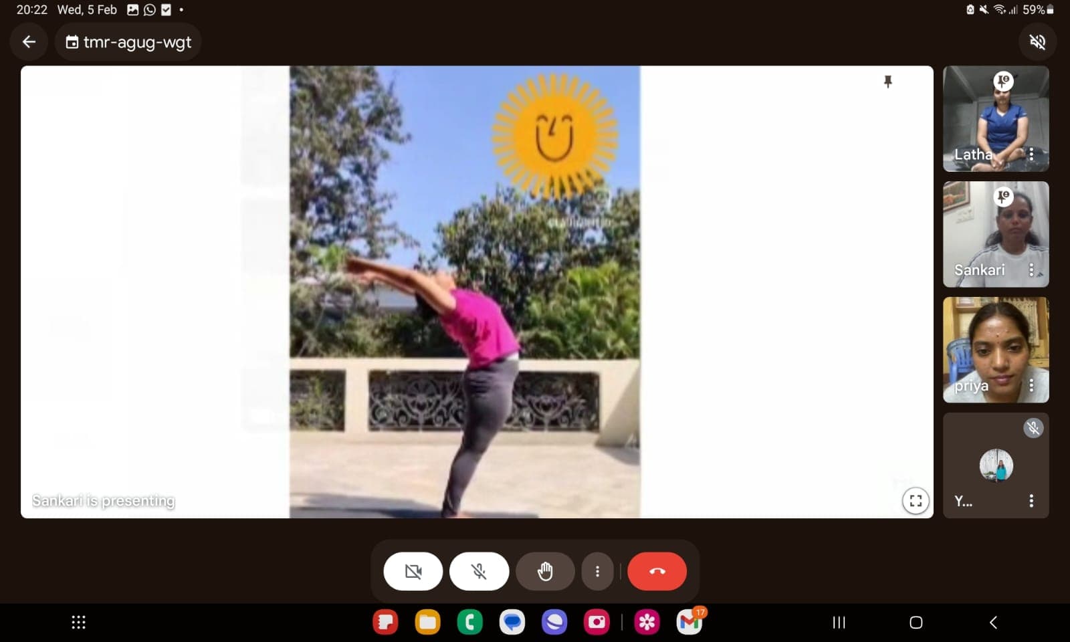The height and width of the screenshot is (642, 1070).
Task: Enter fullscreen on the presentation
Action: [x=916, y=501]
